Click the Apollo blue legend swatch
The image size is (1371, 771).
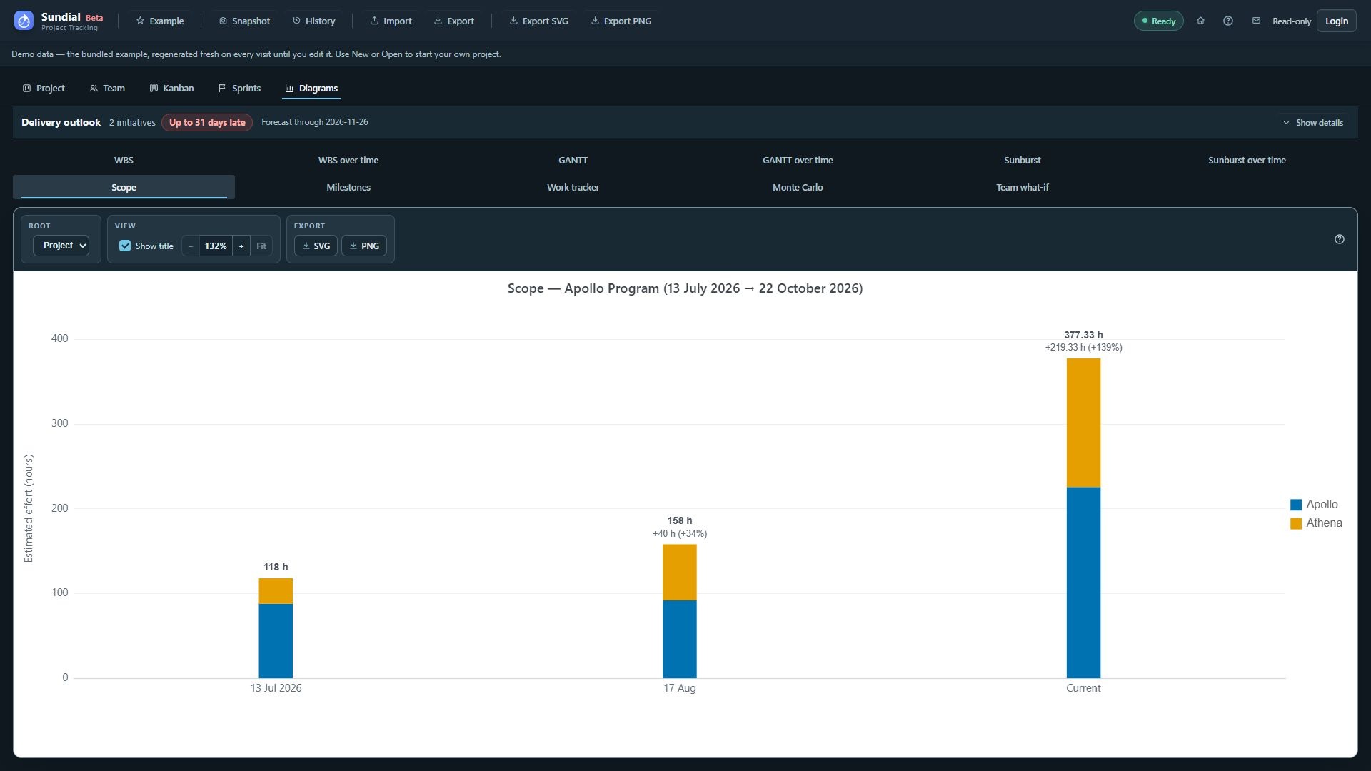[x=1295, y=505]
